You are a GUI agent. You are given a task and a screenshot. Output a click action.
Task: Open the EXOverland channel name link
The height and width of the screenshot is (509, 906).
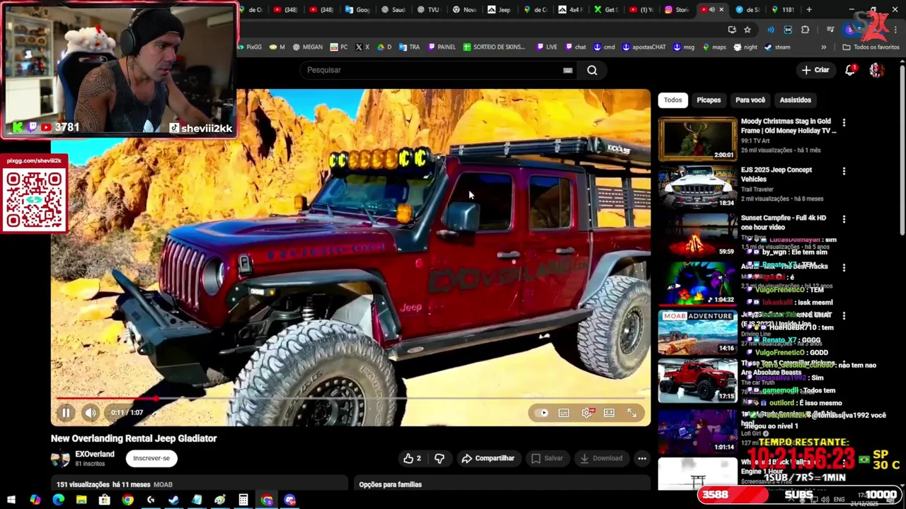pos(95,454)
